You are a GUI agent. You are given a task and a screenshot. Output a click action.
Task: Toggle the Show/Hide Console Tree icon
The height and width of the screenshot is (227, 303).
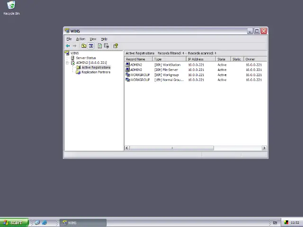click(x=91, y=46)
